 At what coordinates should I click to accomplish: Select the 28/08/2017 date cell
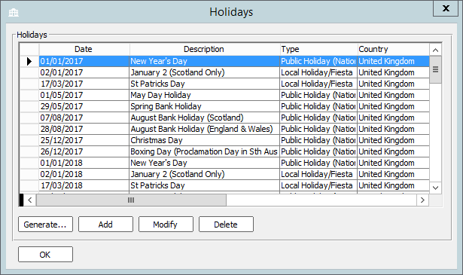click(x=84, y=129)
